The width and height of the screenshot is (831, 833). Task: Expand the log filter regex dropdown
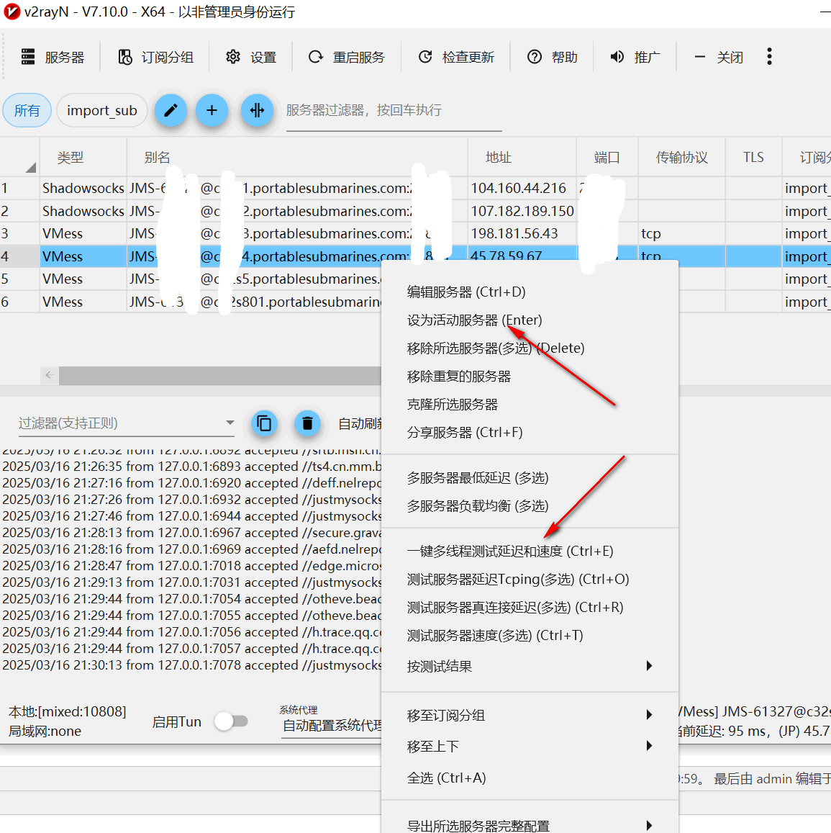point(230,423)
